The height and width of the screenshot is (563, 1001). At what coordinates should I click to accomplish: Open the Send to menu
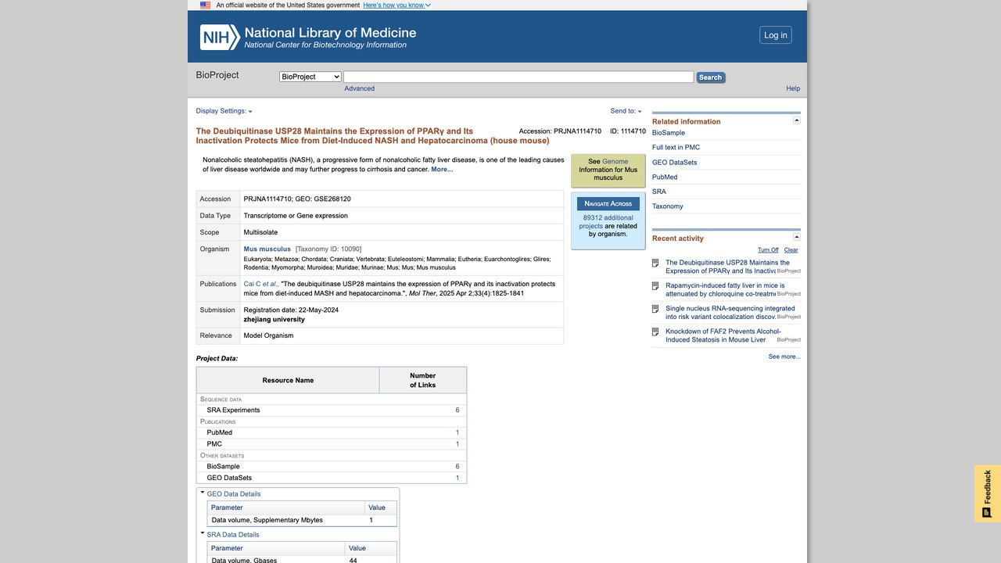[626, 111]
